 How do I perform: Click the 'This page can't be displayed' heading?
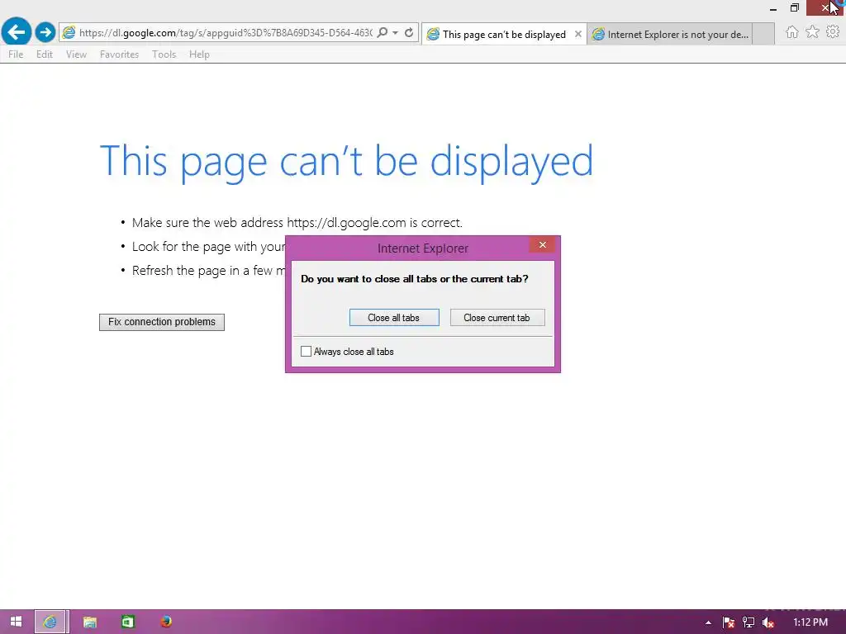[x=346, y=161]
